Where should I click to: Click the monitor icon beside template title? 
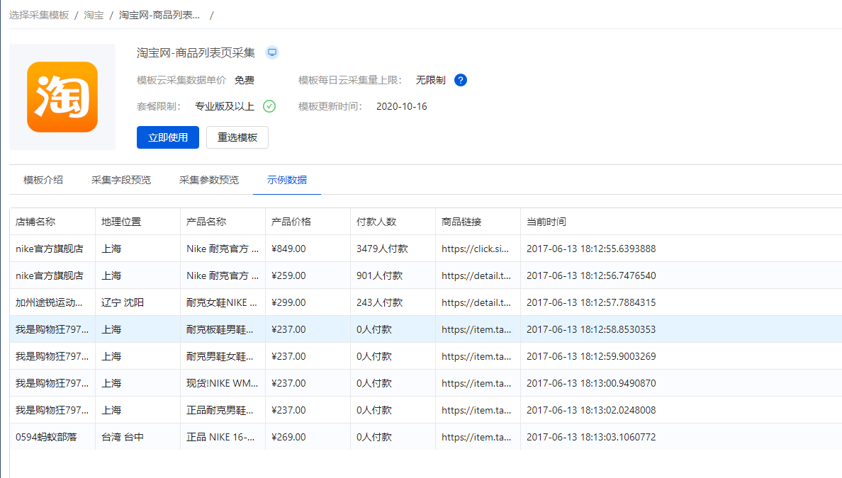(x=272, y=52)
